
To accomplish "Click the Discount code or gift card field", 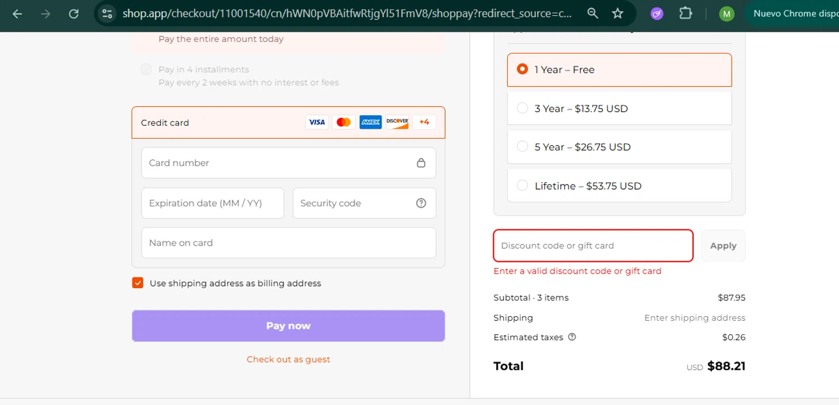I will pyautogui.click(x=593, y=246).
